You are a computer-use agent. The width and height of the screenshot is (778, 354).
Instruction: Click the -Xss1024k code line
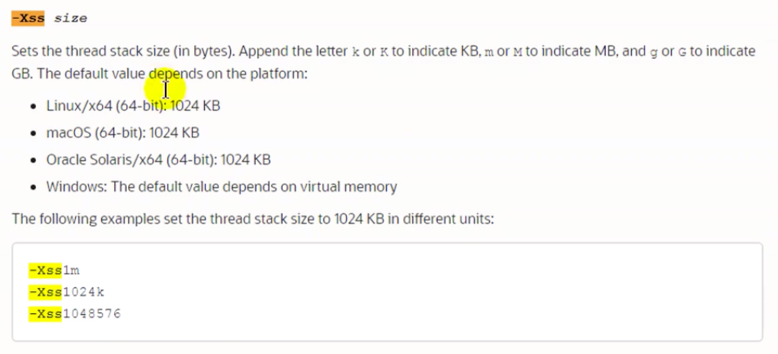67,292
